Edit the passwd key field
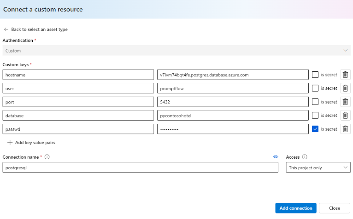 coord(78,129)
